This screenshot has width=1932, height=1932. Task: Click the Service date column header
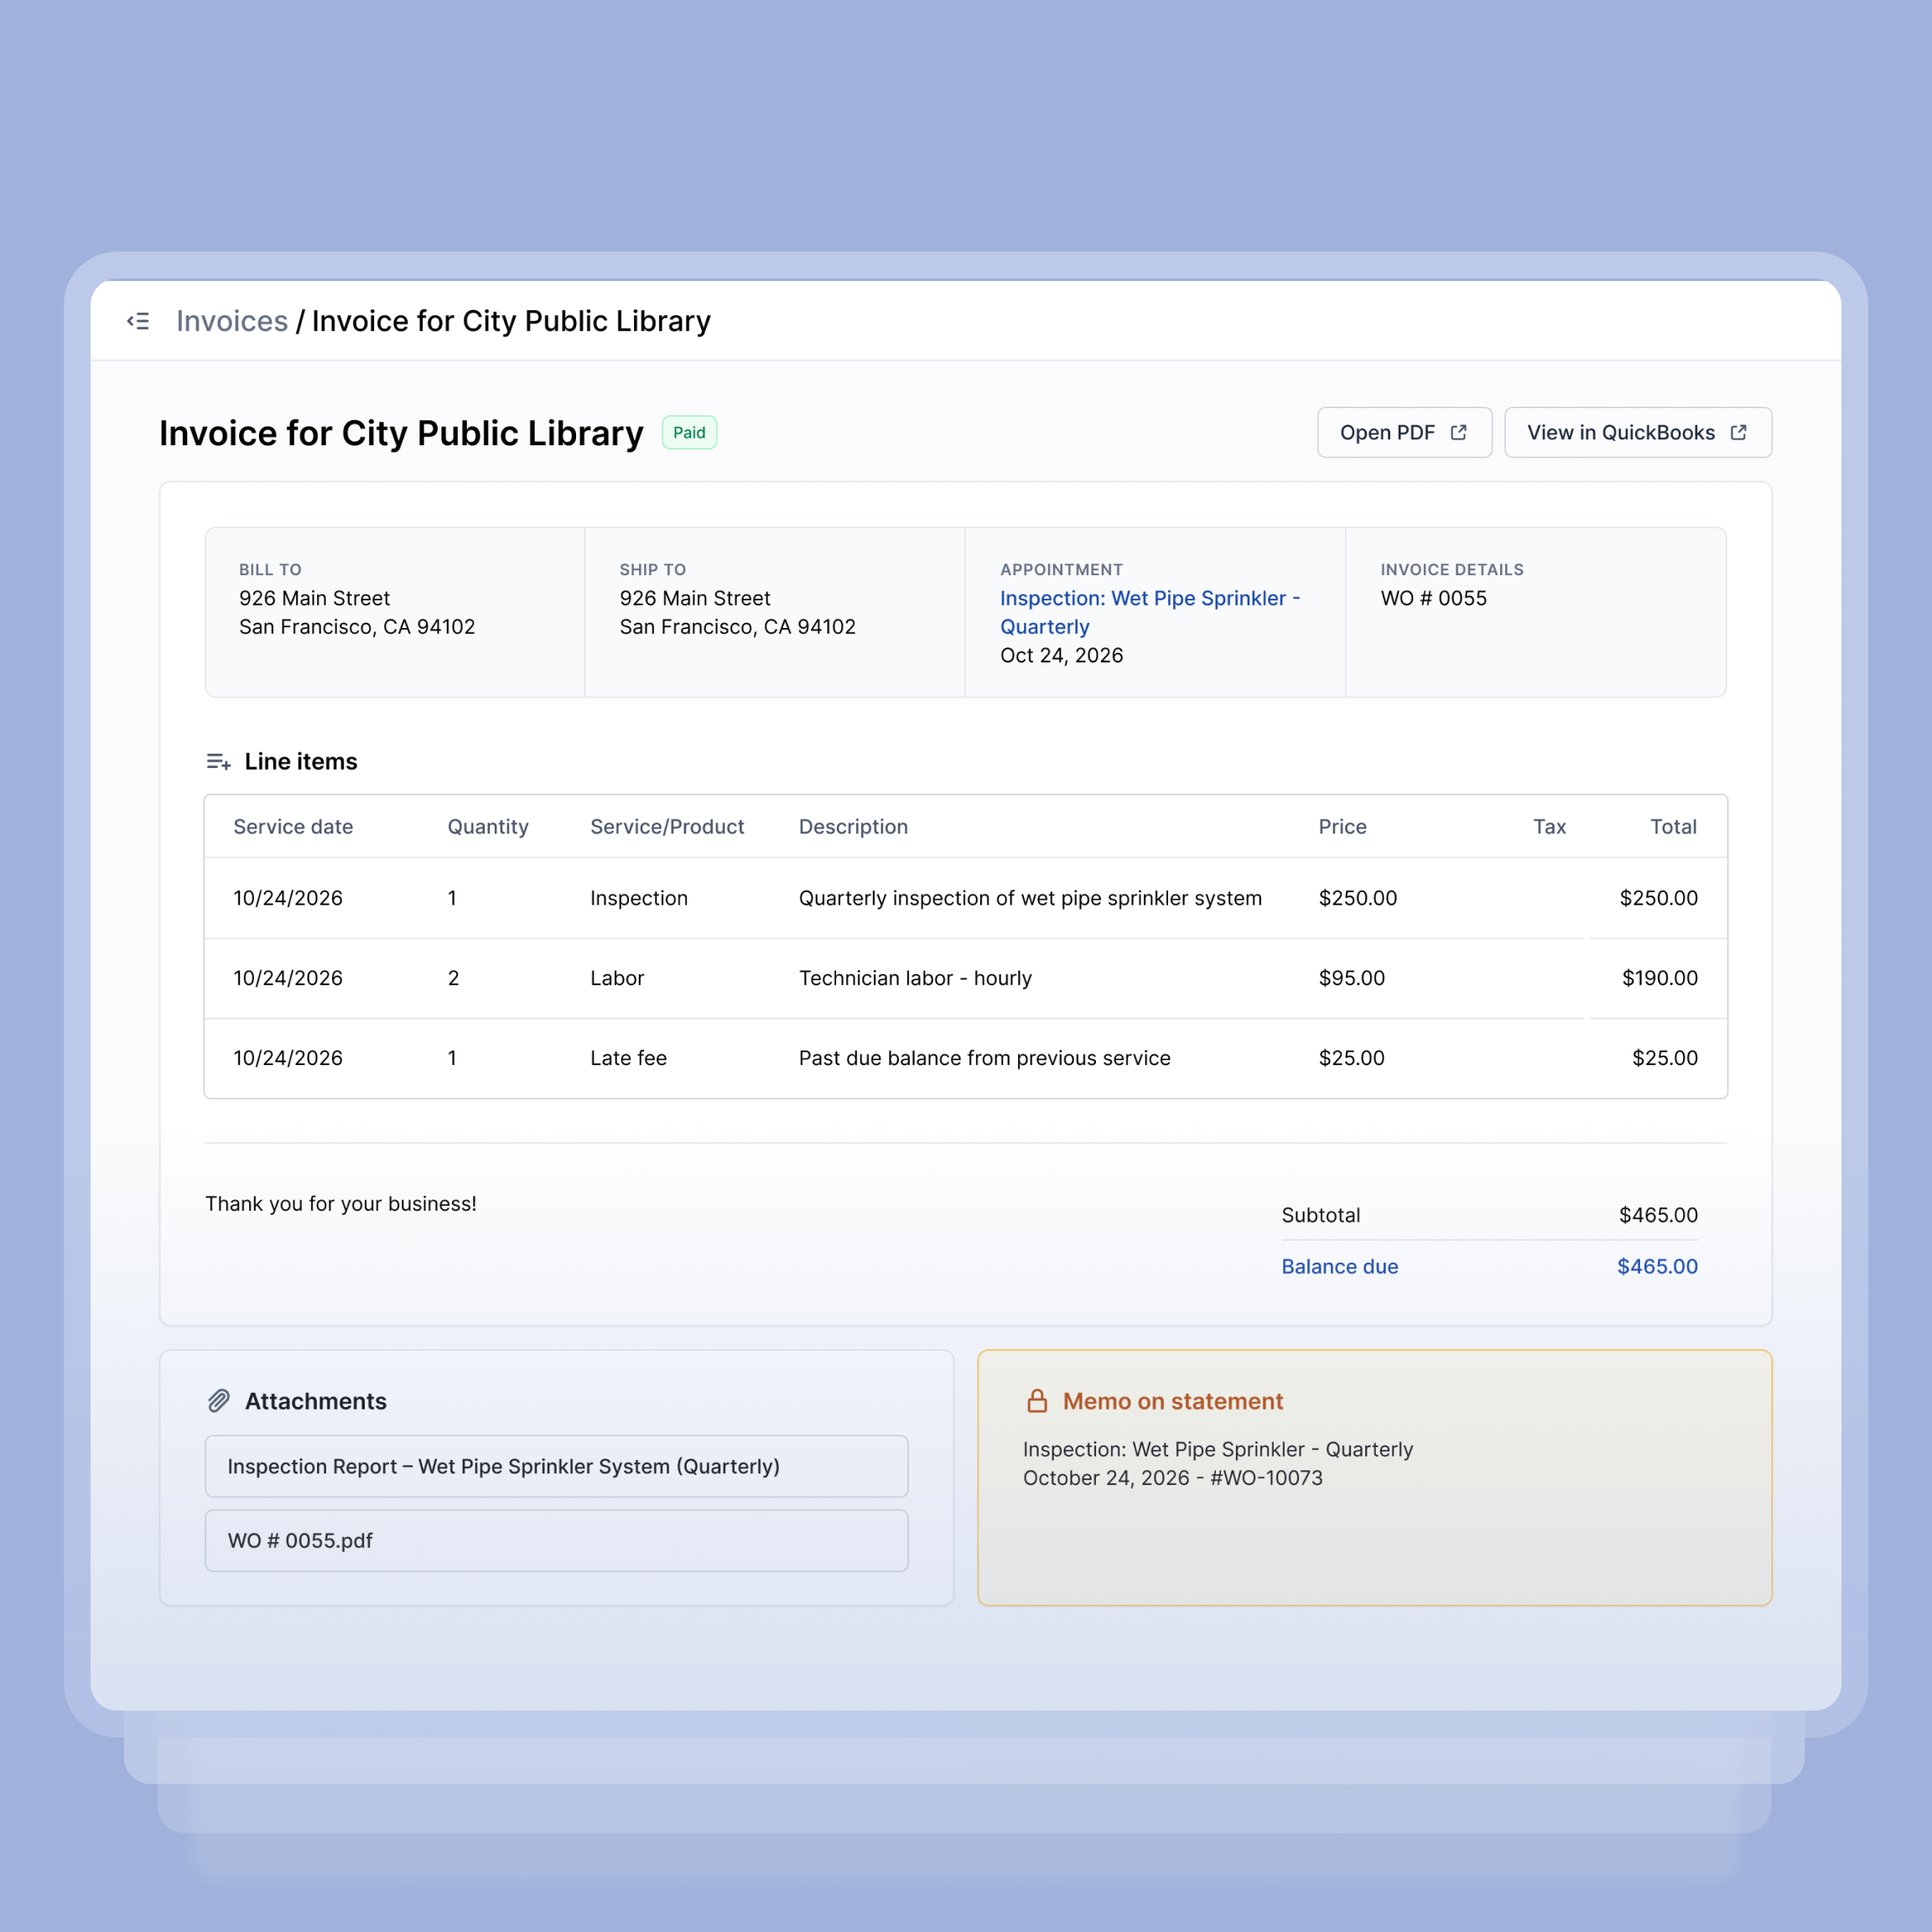point(293,827)
